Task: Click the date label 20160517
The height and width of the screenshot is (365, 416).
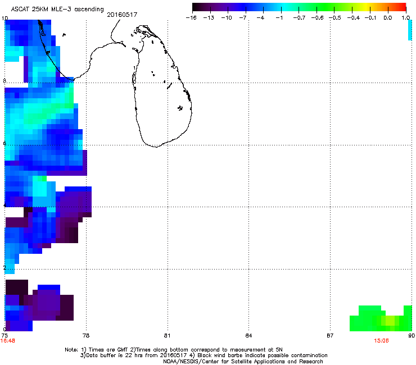Action: click(122, 15)
